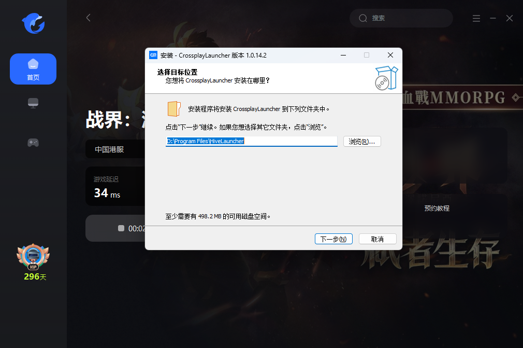Click the setup box-and-disc icon
Screen dimensions: 523x348
386,78
